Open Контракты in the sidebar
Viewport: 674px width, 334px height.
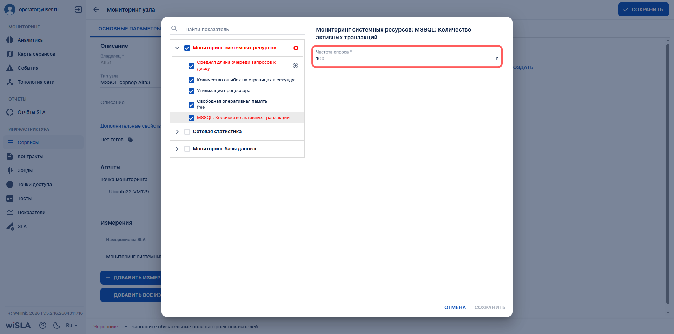43,156
